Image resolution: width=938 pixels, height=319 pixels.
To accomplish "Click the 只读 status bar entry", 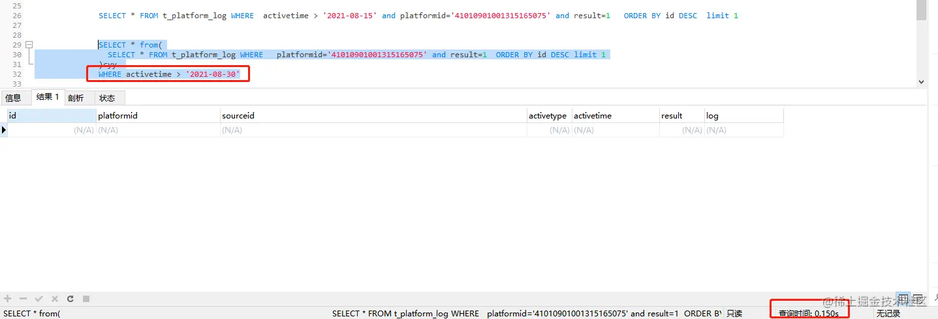I will point(734,314).
